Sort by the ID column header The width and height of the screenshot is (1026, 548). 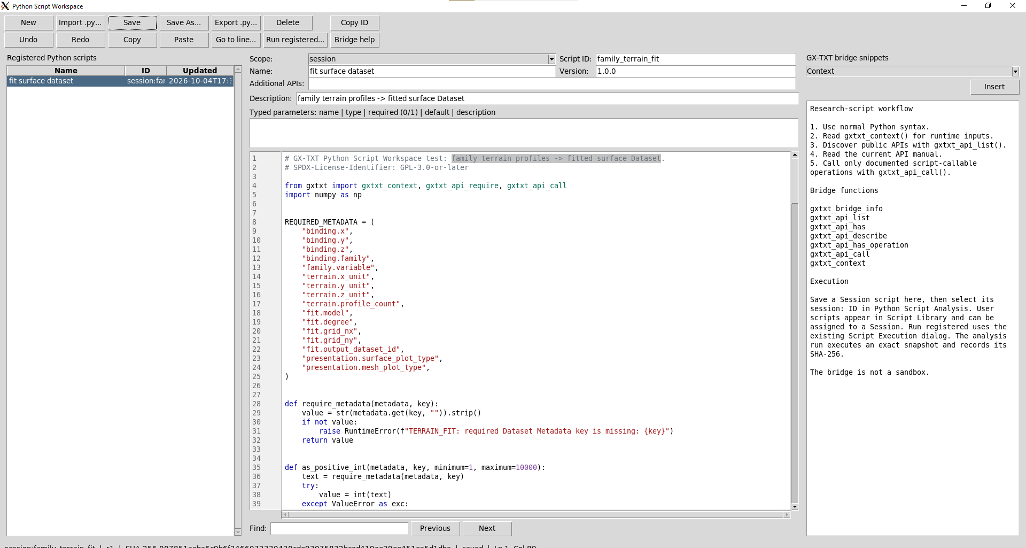click(146, 71)
